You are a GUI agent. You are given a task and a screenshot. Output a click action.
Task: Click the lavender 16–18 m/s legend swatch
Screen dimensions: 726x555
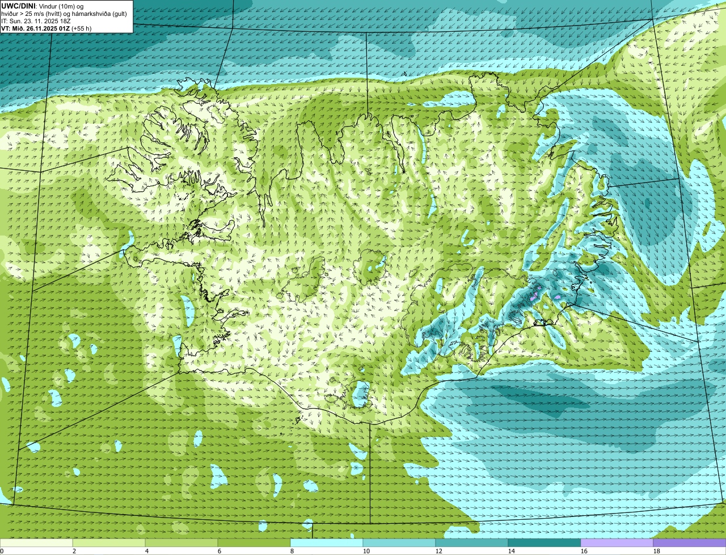click(617, 543)
